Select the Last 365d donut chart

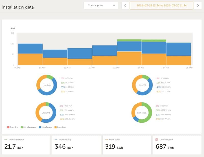tap(141, 113)
